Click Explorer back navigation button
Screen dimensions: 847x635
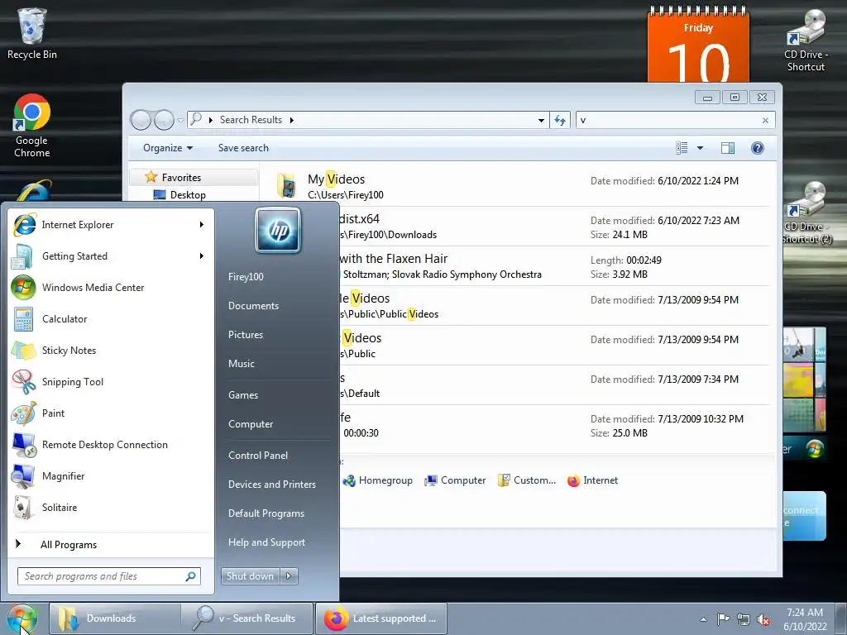click(x=141, y=120)
